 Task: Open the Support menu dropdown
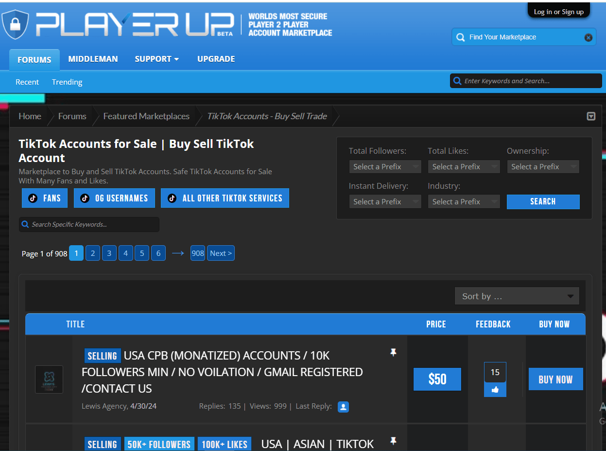tap(157, 59)
